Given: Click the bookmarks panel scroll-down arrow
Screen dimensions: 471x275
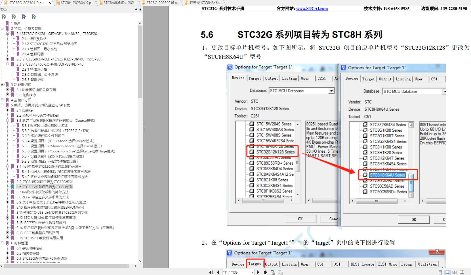Looking at the screenshot, I should (140, 261).
